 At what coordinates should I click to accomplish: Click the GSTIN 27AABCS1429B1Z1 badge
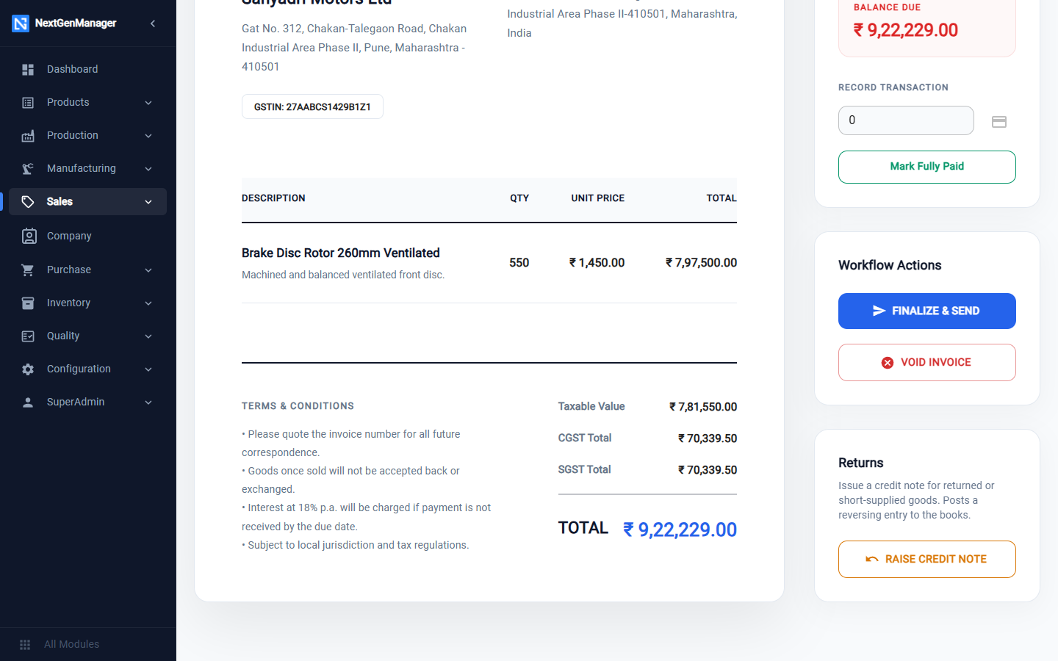[x=312, y=106]
